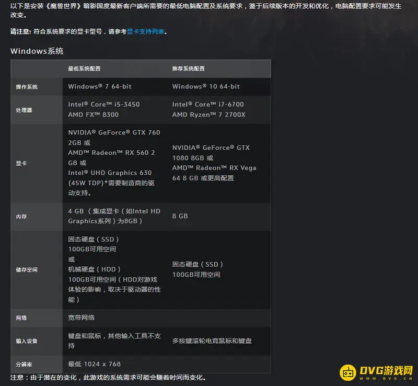The height and width of the screenshot is (386, 418).
Task: Select the Intel UHD Graphics 630 text
Action: (110, 173)
